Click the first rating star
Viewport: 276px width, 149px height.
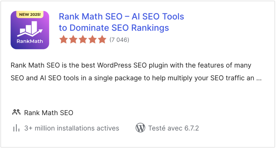pos(64,40)
